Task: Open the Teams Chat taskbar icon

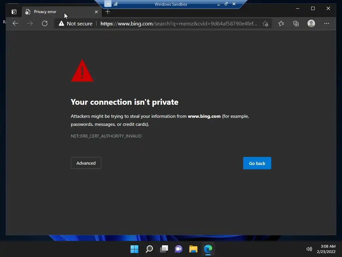Action: coord(179,249)
